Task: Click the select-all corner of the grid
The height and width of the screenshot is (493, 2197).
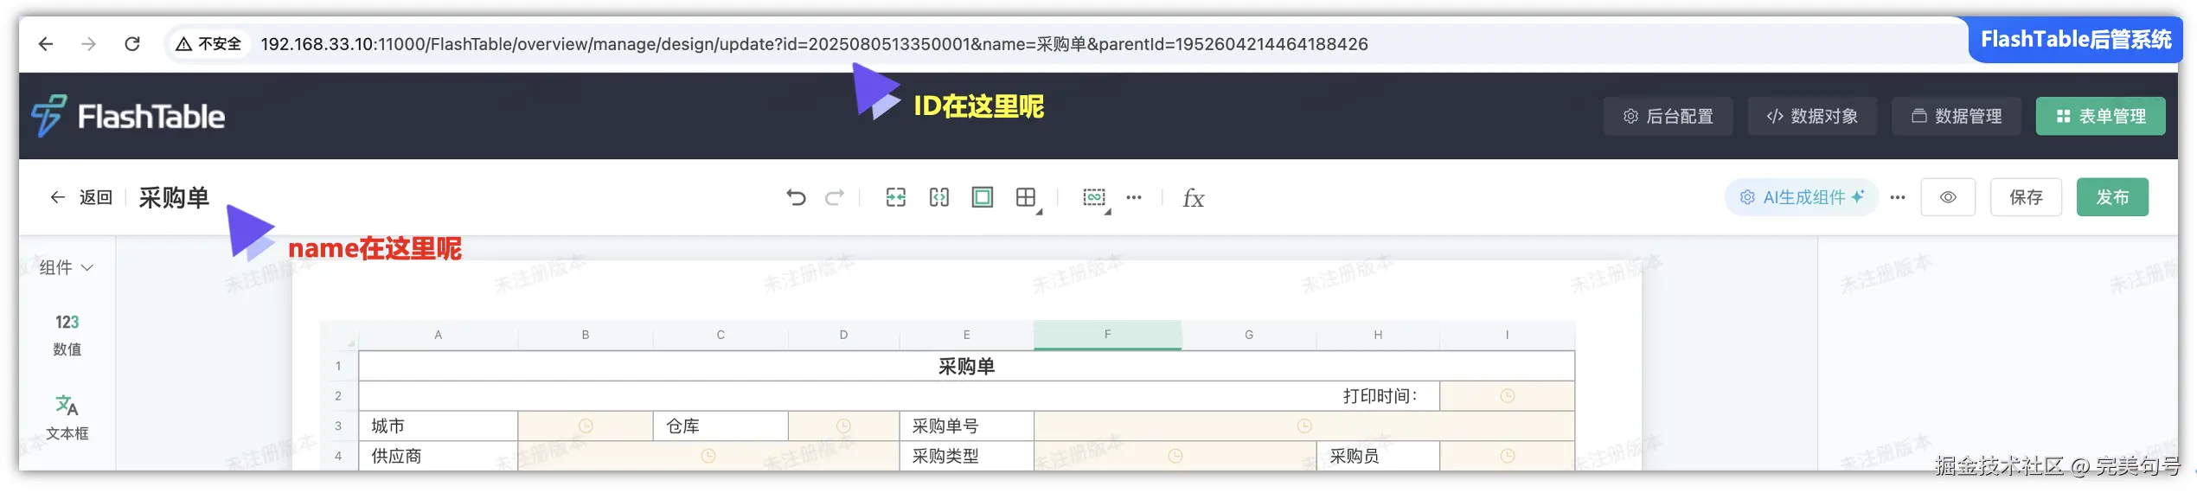Action: pos(339,336)
